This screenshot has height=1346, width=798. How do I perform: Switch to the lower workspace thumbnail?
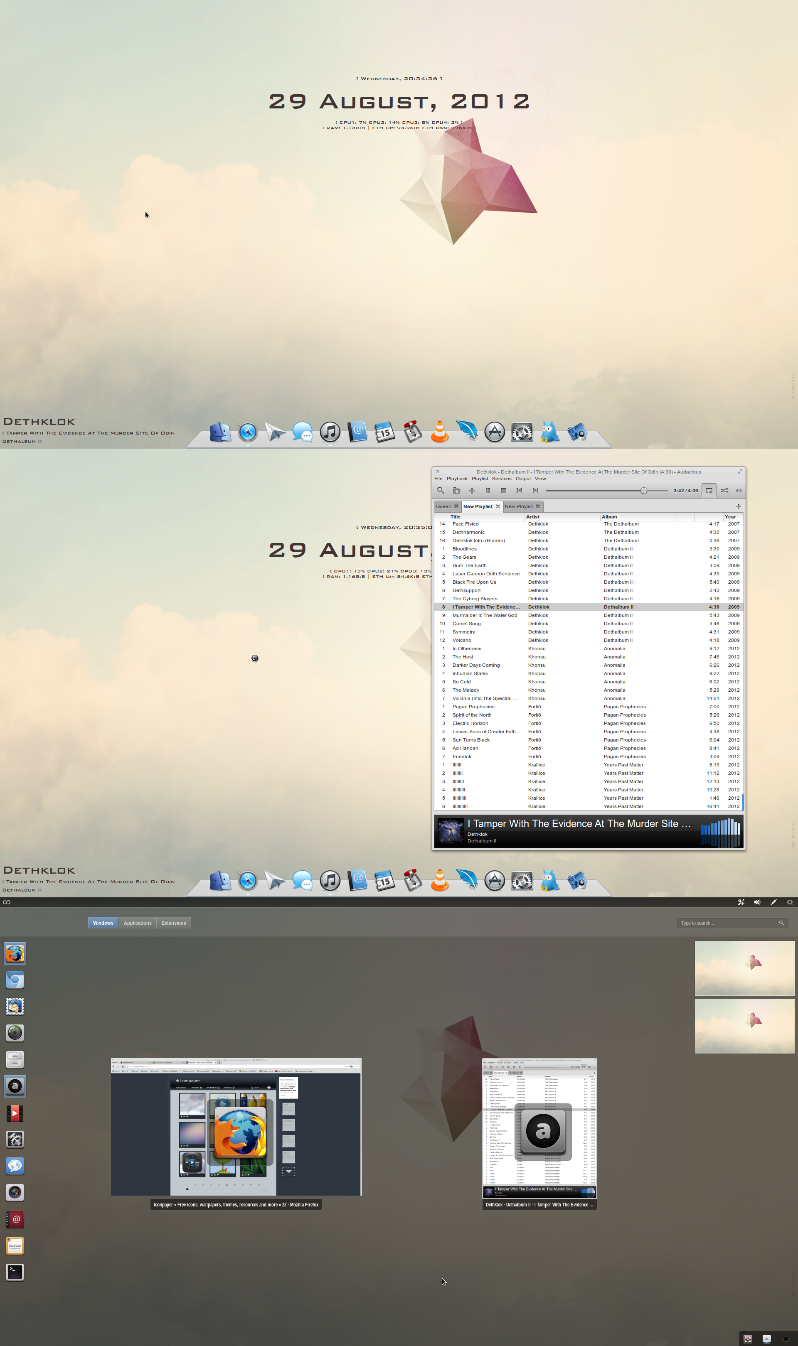click(x=744, y=1026)
